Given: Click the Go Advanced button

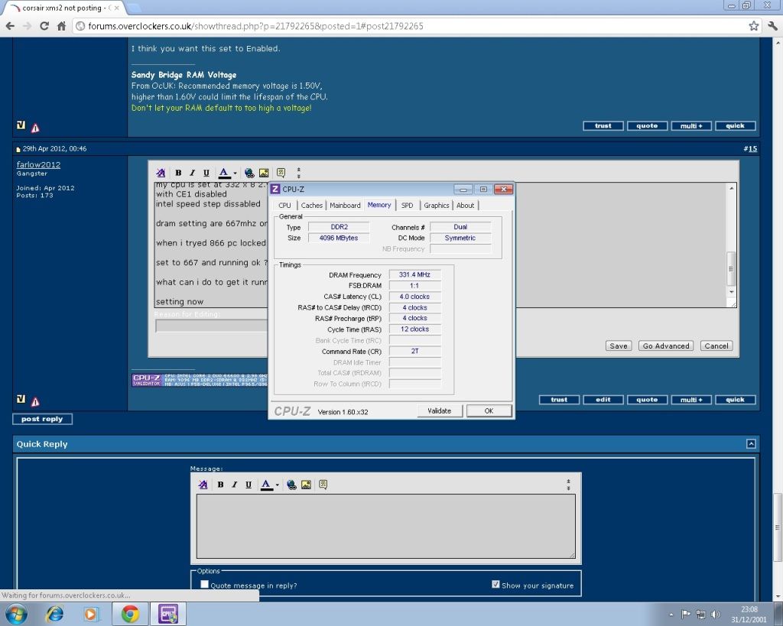Looking at the screenshot, I should (x=666, y=346).
